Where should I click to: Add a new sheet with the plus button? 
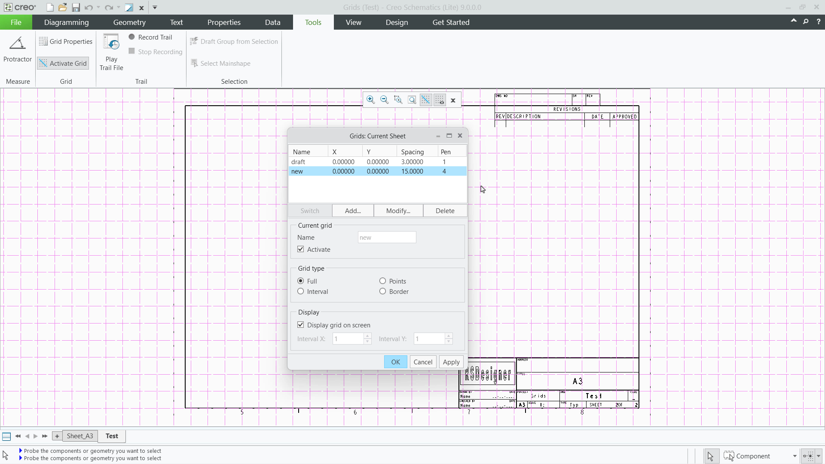pyautogui.click(x=57, y=436)
